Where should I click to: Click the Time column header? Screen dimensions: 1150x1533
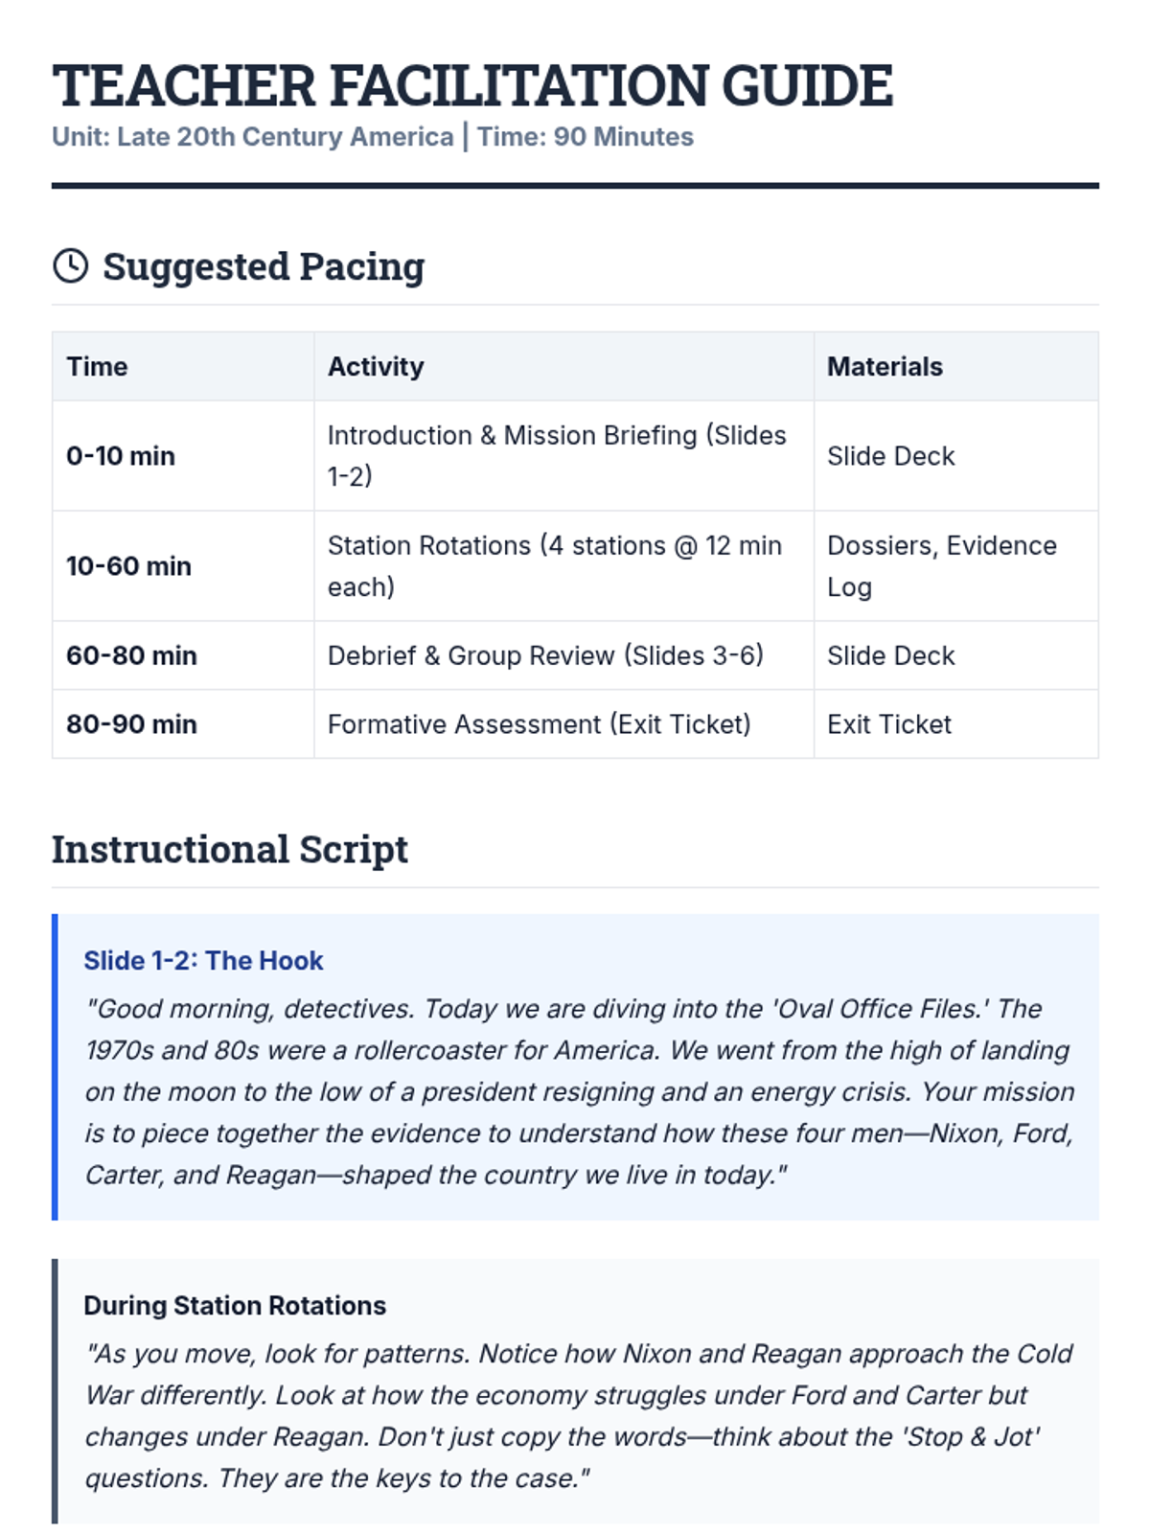pyautogui.click(x=97, y=367)
